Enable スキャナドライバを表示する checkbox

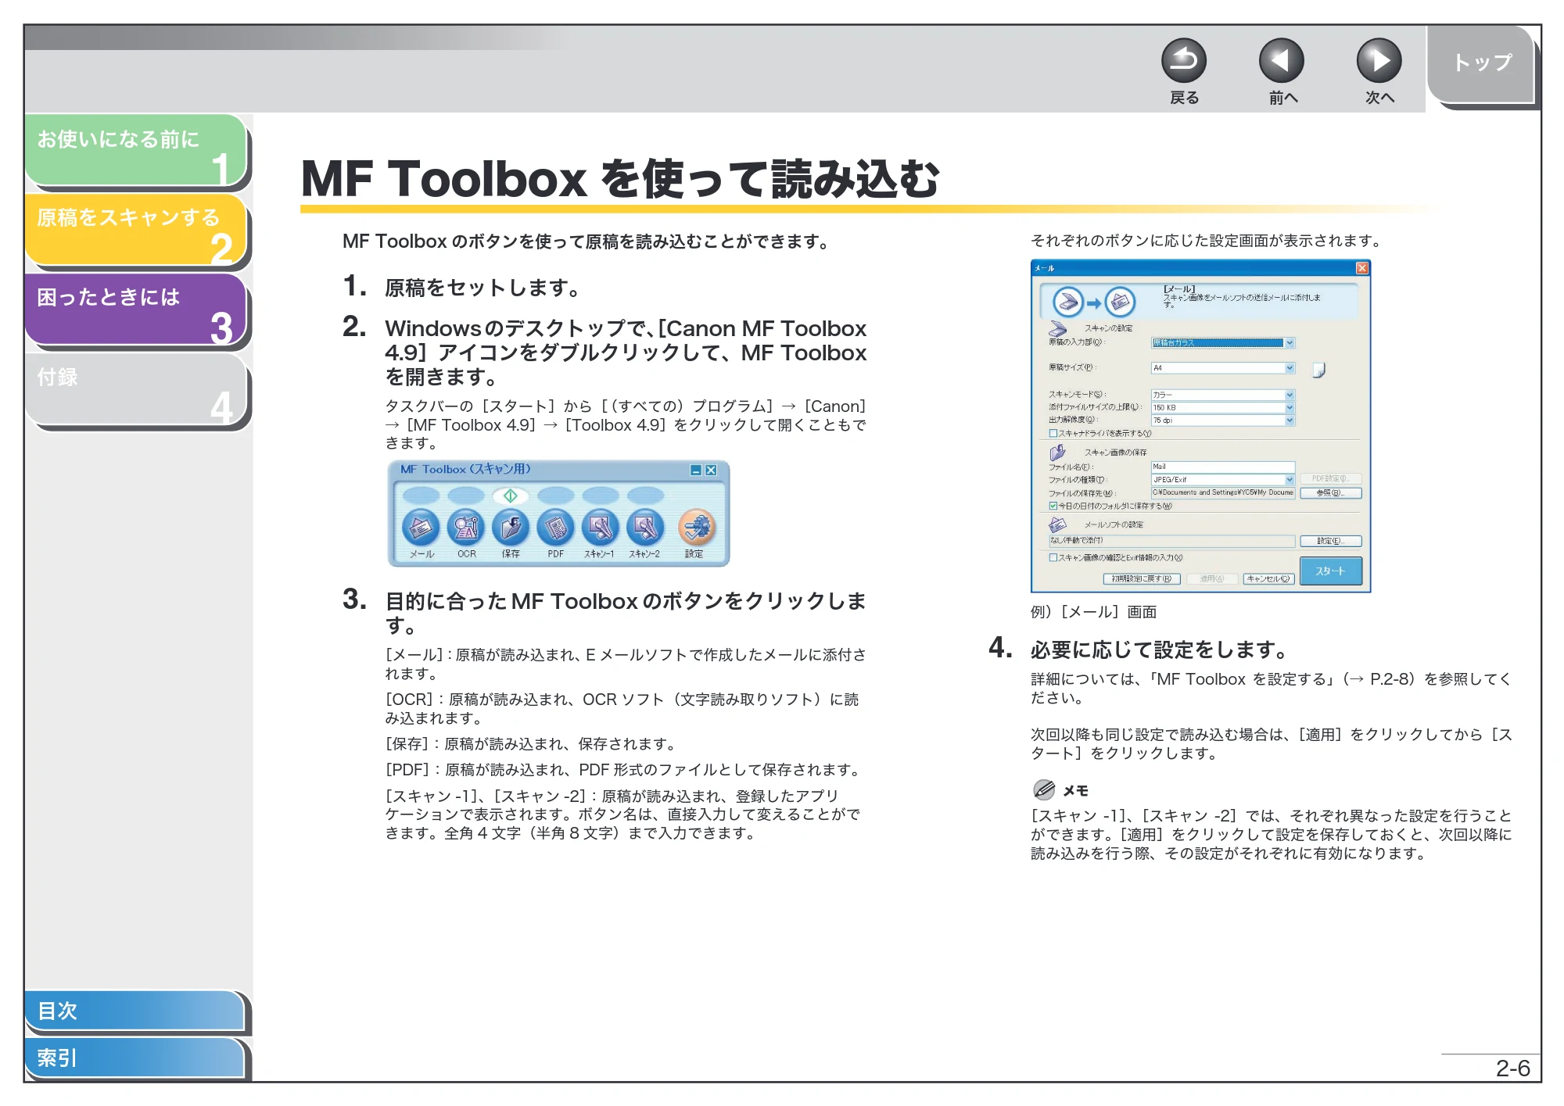tap(1053, 433)
